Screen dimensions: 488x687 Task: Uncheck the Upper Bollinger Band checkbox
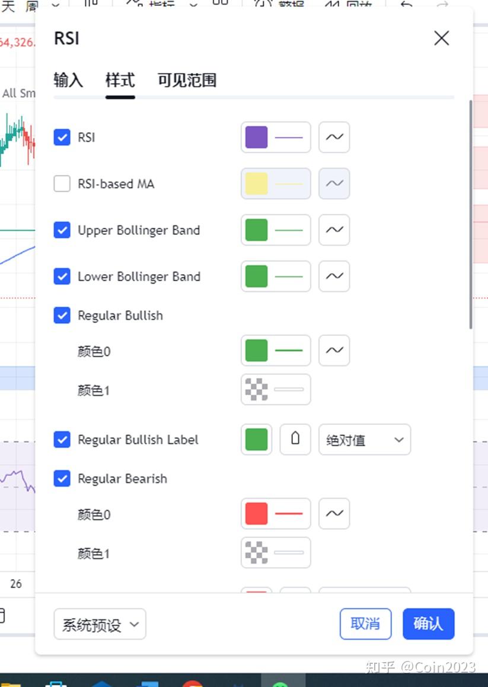pyautogui.click(x=62, y=230)
